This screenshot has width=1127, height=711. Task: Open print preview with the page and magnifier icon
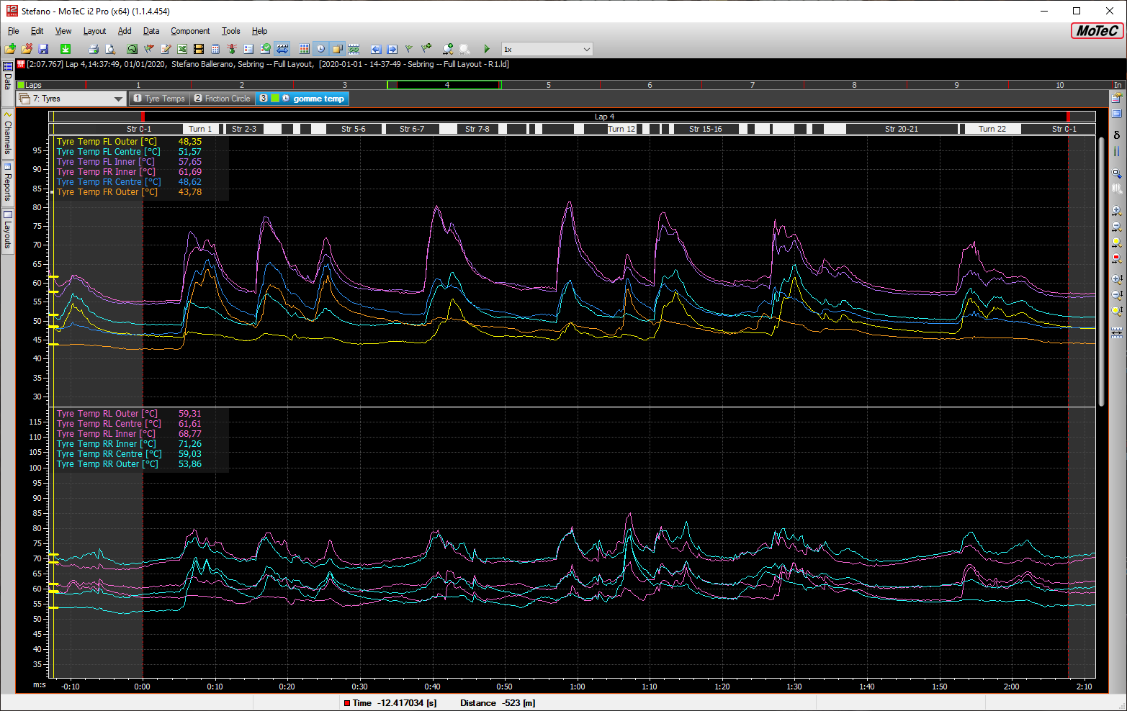[110, 49]
